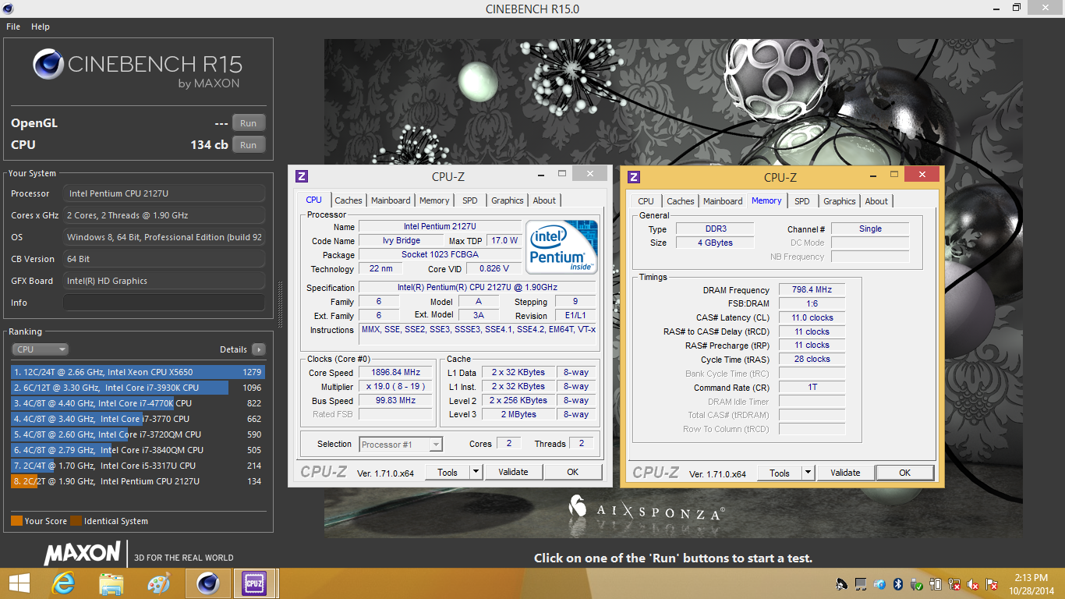The height and width of the screenshot is (599, 1065).
Task: Click OK in left CPU-Z window
Action: (x=573, y=472)
